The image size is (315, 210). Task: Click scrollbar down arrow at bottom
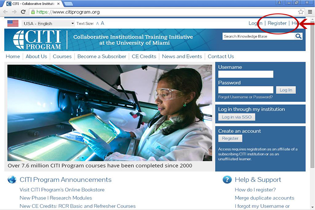coord(312,207)
